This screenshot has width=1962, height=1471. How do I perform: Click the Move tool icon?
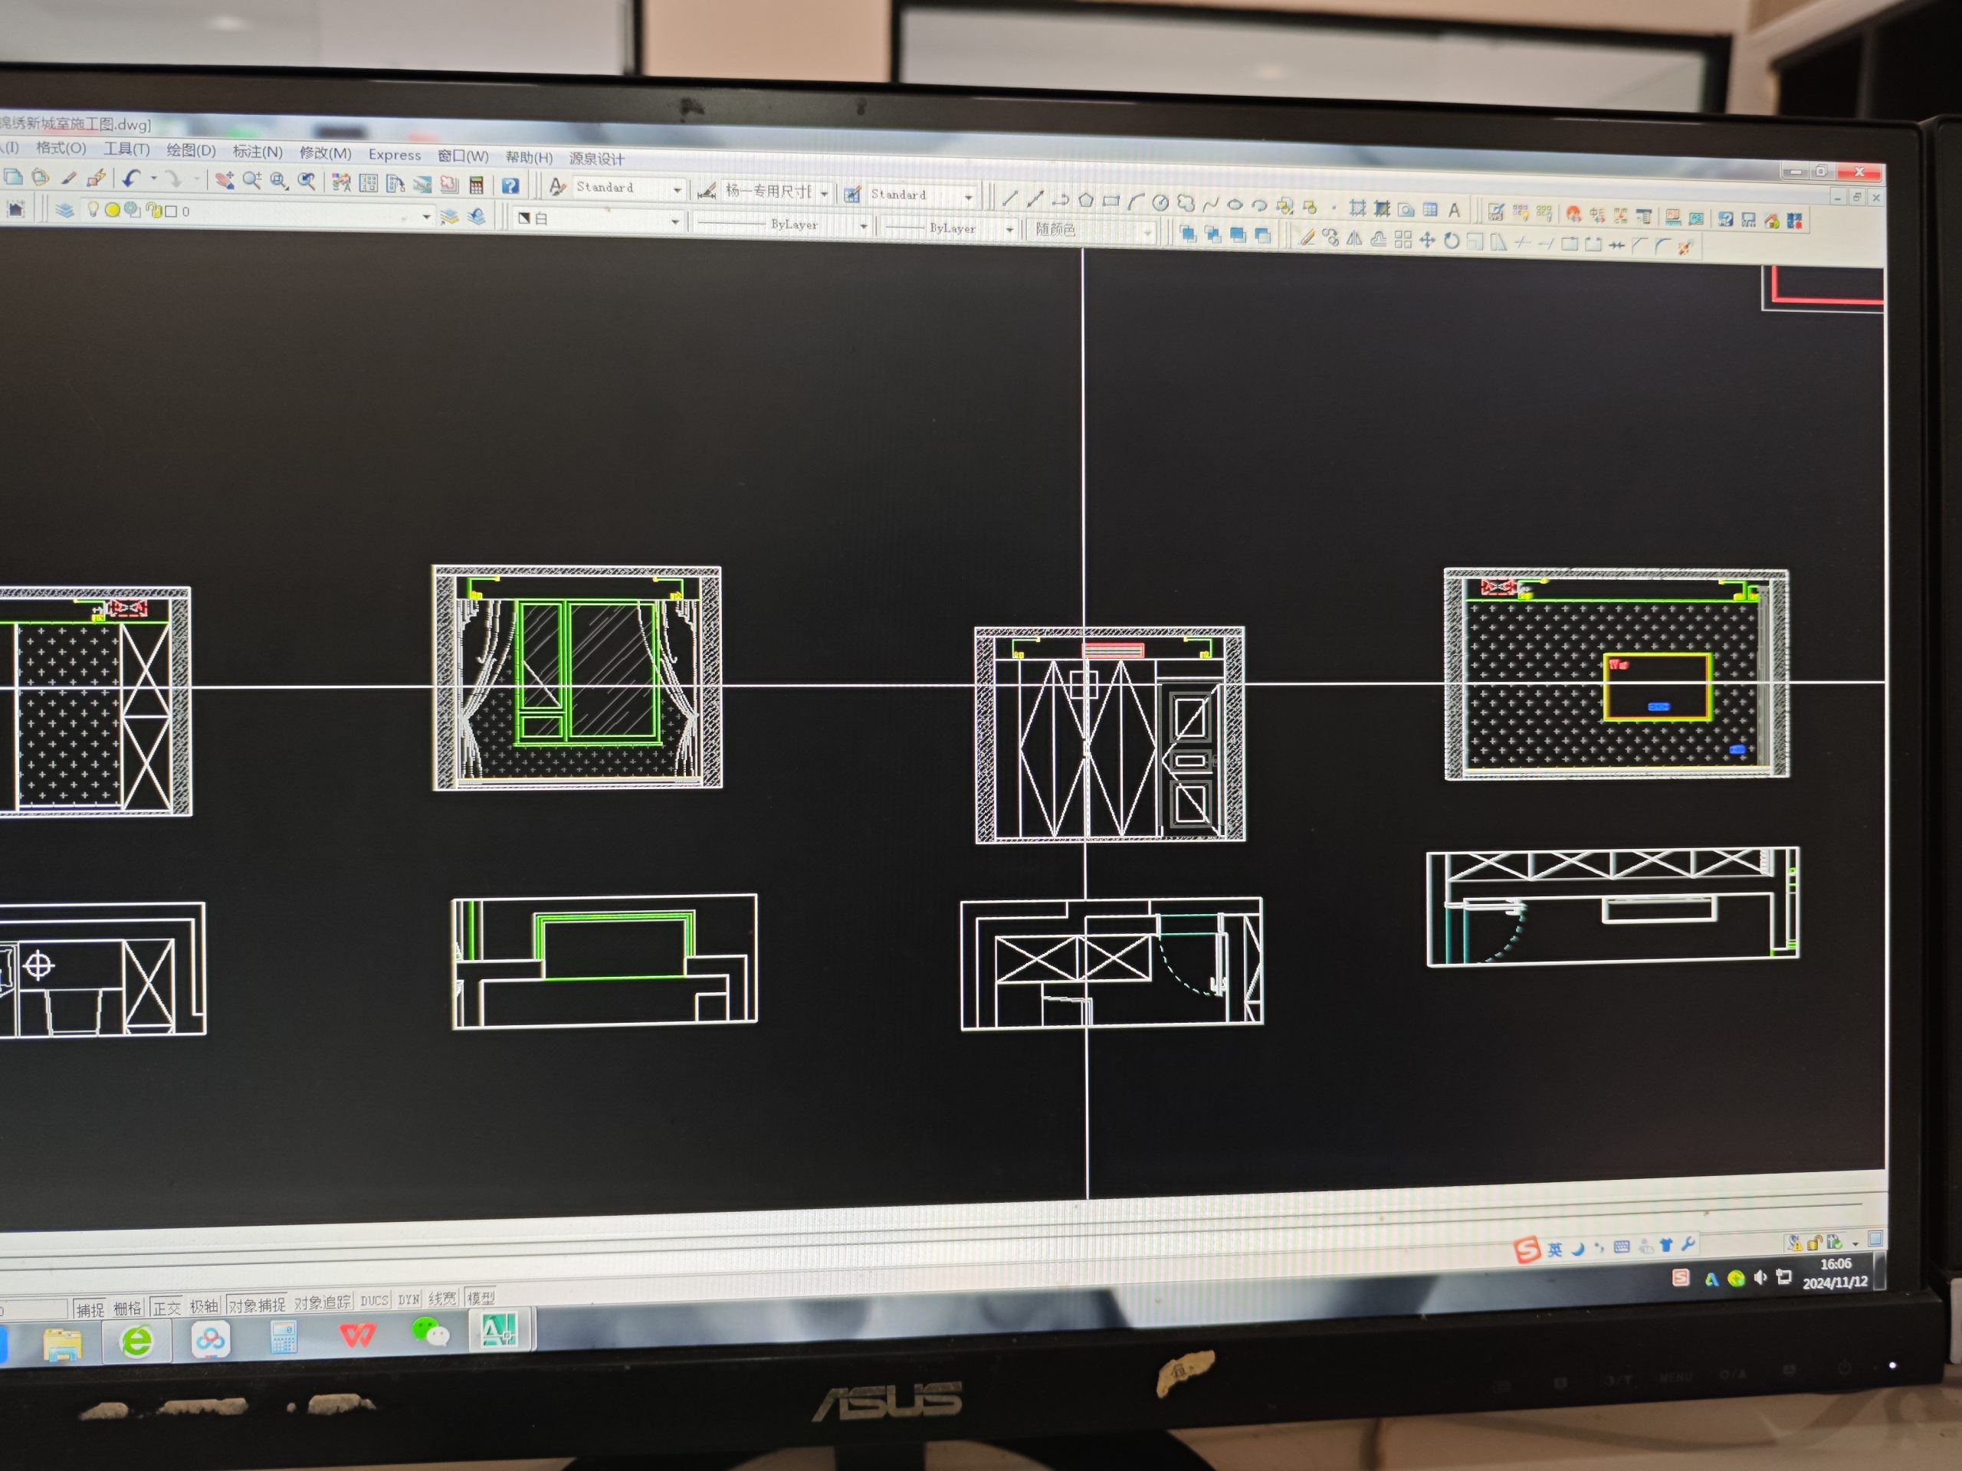(x=1427, y=239)
